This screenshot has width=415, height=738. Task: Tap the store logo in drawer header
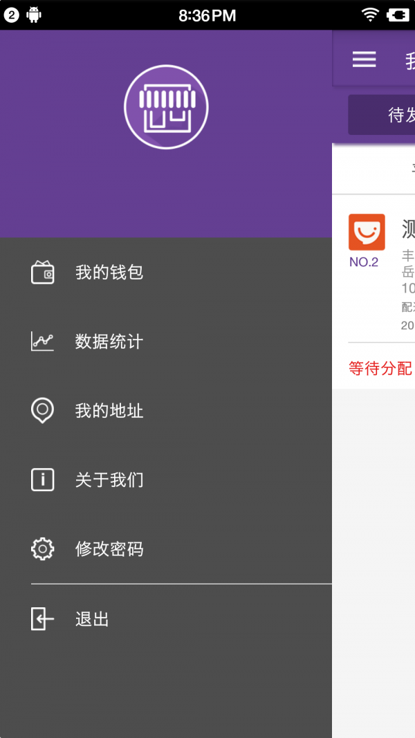click(166, 107)
